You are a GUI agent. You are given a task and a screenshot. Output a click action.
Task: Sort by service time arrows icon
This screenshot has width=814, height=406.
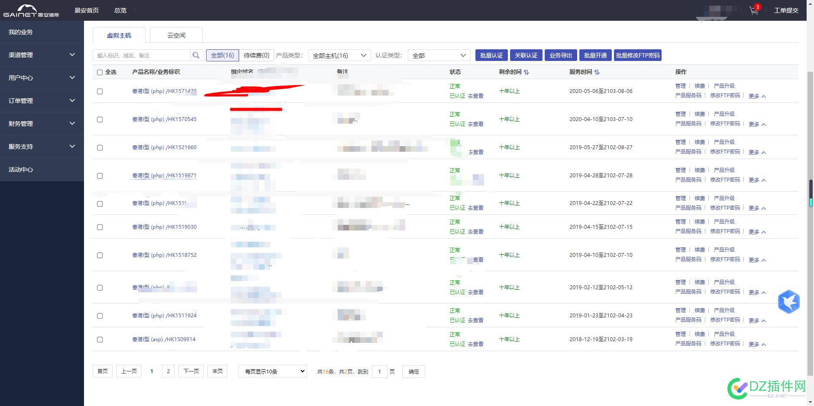pos(597,72)
